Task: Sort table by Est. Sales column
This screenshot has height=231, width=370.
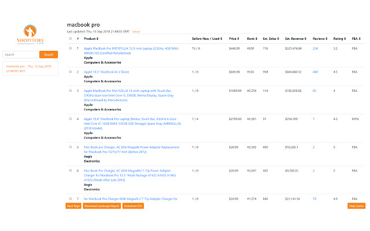Action: coord(271,39)
